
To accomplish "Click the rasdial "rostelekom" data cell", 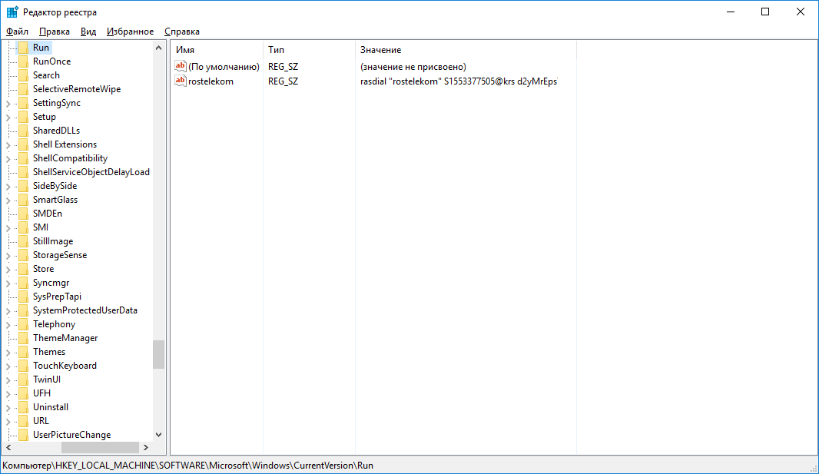I will click(459, 81).
